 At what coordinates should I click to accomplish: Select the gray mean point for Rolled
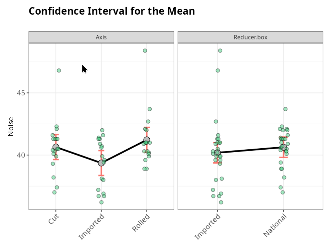pos(146,140)
